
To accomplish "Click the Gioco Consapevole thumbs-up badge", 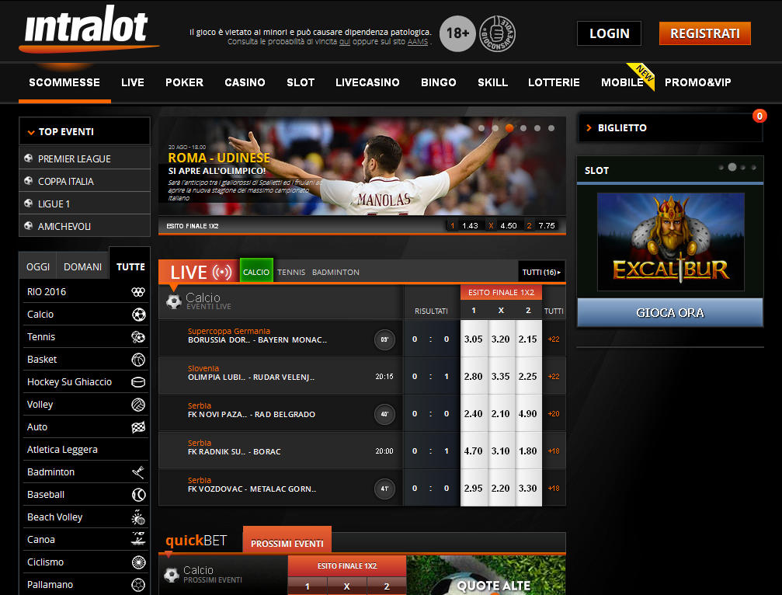I will pyautogui.click(x=497, y=34).
